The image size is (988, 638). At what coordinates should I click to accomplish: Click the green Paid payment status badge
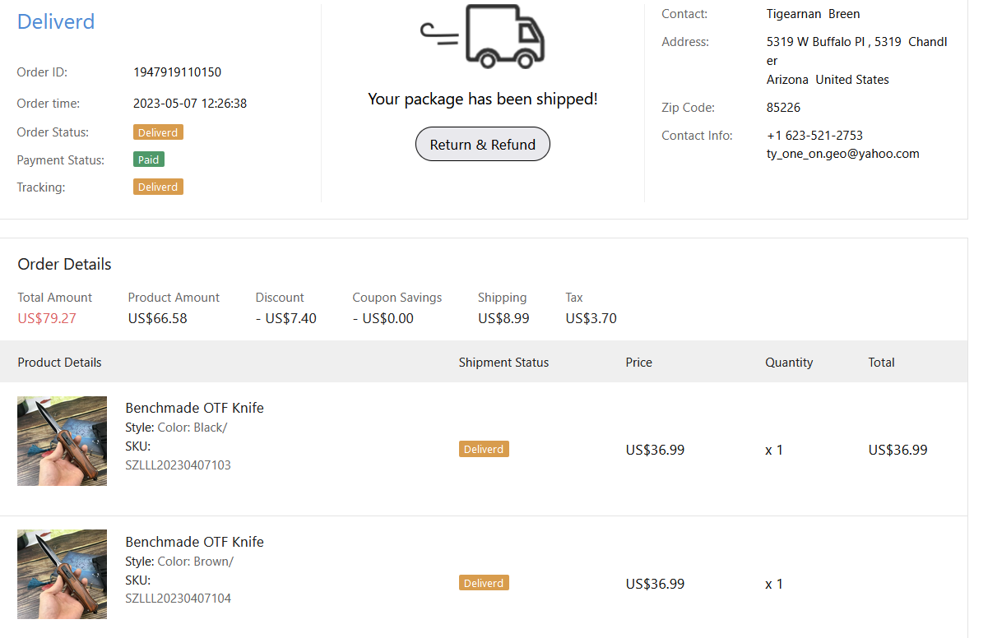149,159
